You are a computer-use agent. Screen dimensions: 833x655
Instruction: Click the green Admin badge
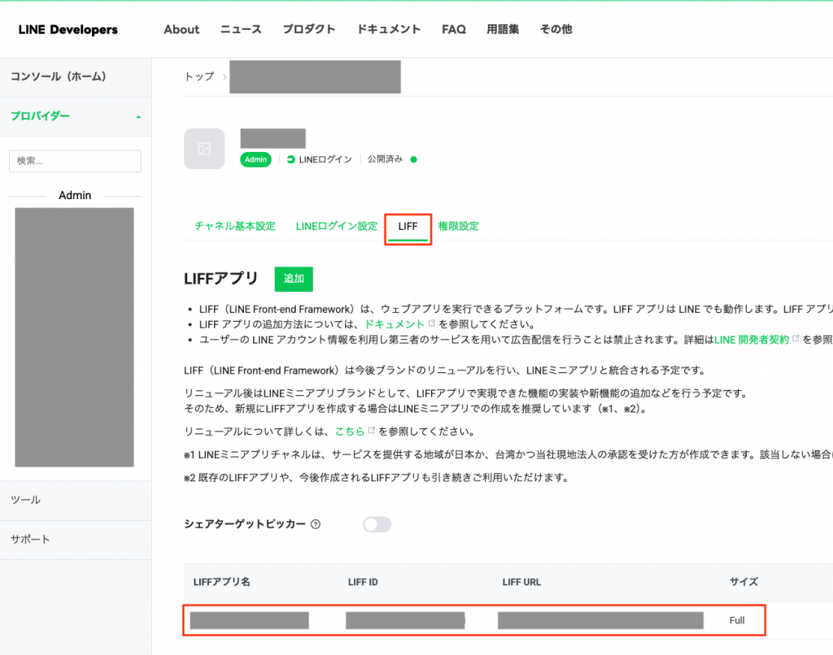pos(255,159)
